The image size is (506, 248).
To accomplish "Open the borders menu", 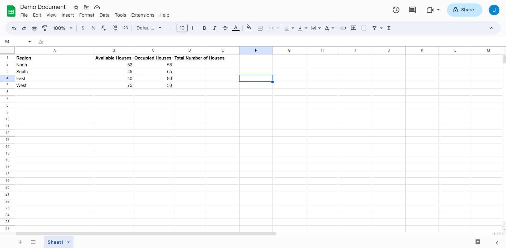I will [x=260, y=28].
